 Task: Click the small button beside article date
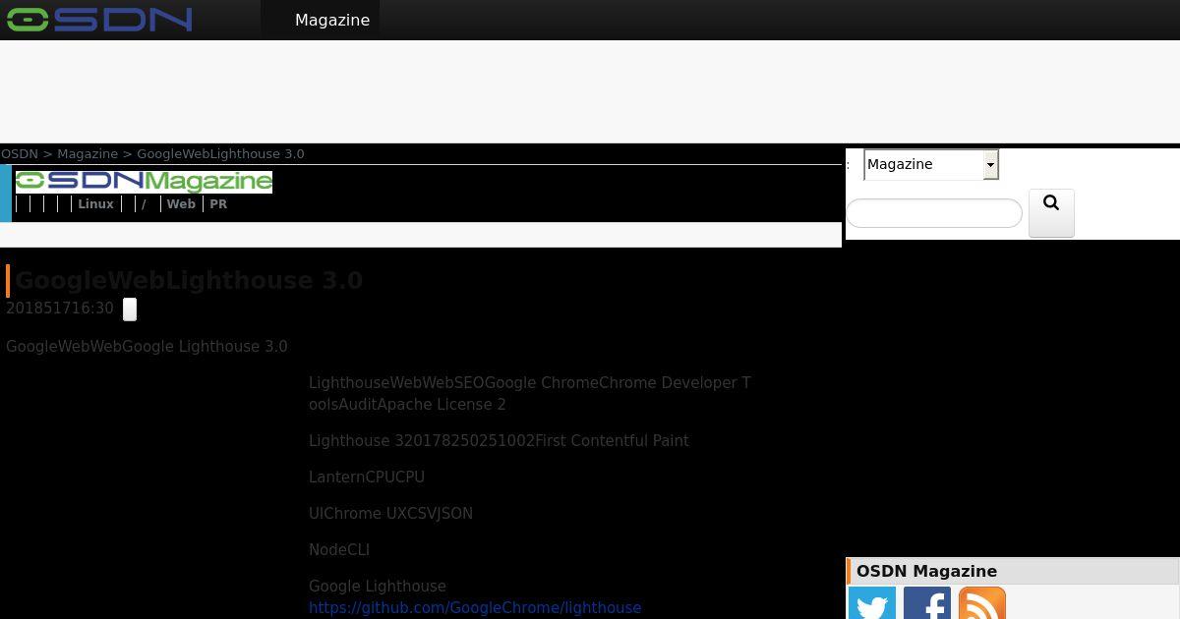pyautogui.click(x=130, y=309)
